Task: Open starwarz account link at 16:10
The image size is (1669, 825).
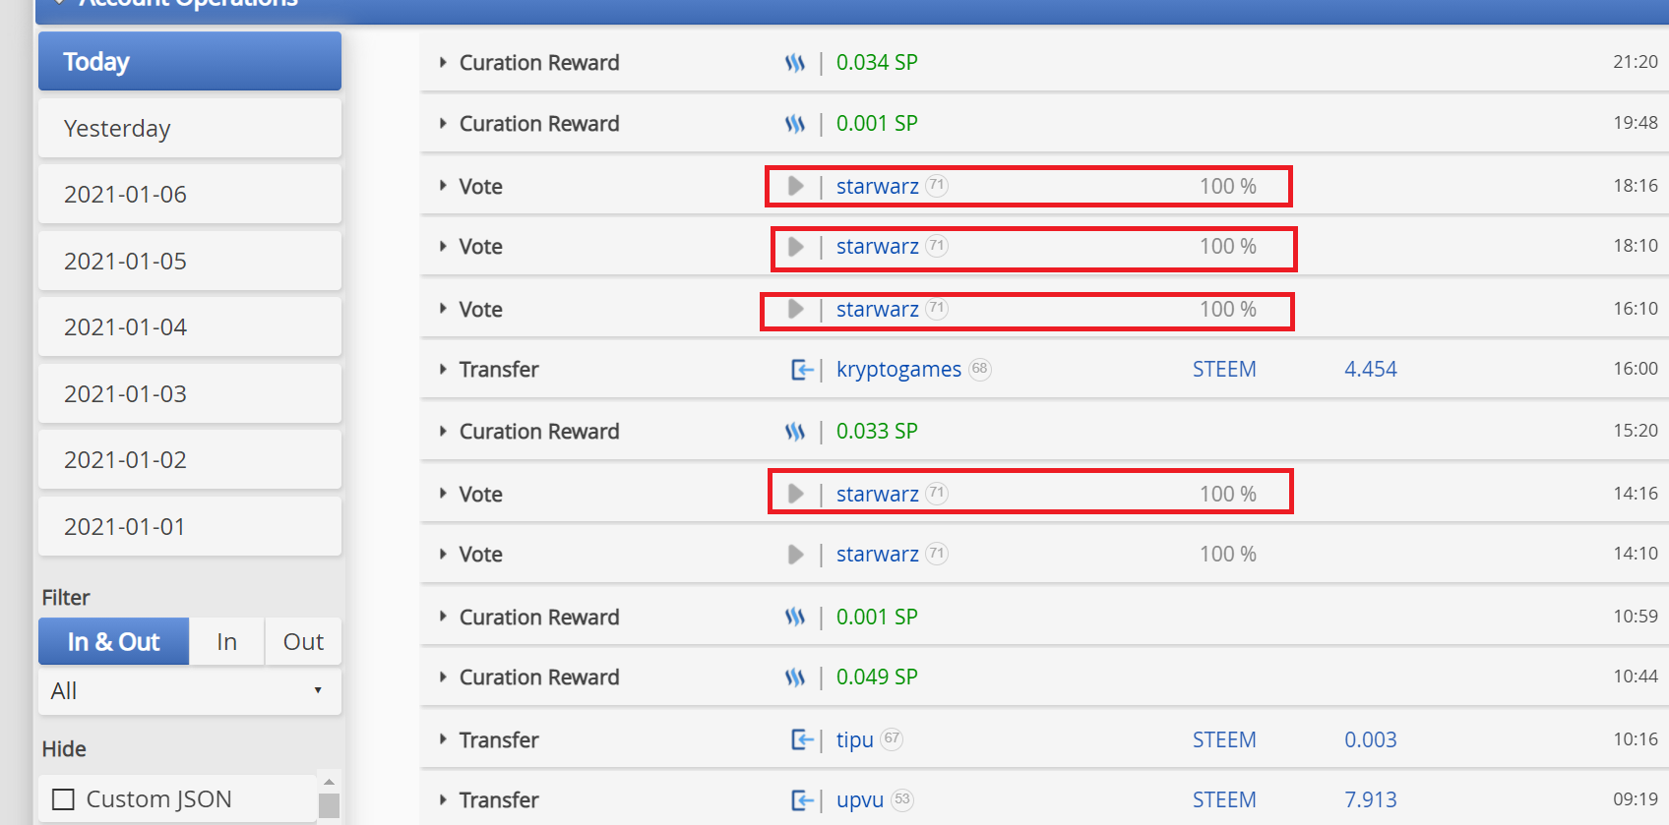Action: coord(877,310)
